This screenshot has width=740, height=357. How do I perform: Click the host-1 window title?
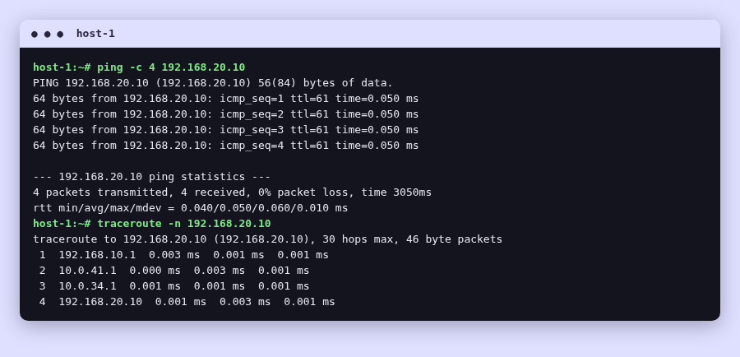95,34
